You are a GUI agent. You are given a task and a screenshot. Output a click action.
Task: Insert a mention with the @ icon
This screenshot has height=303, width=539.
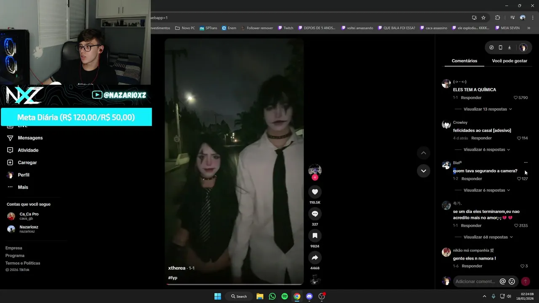pyautogui.click(x=502, y=281)
